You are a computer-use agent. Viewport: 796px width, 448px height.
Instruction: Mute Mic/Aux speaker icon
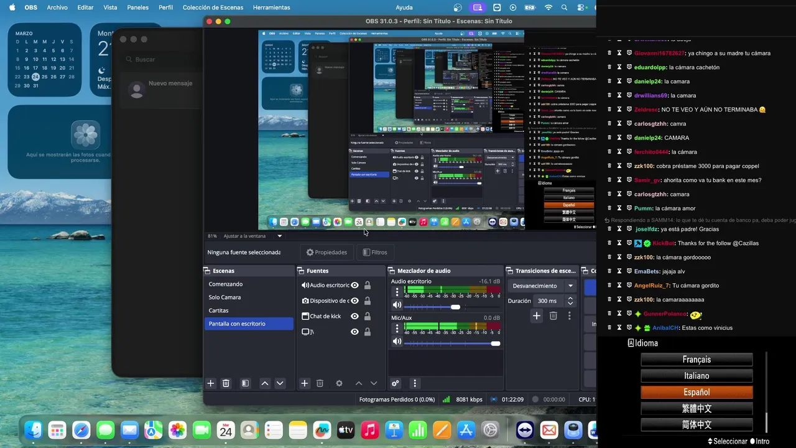396,342
